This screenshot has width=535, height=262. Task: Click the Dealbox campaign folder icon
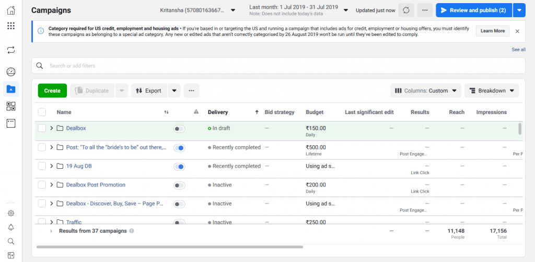click(60, 128)
